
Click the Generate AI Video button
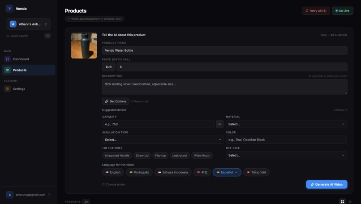pyautogui.click(x=327, y=184)
